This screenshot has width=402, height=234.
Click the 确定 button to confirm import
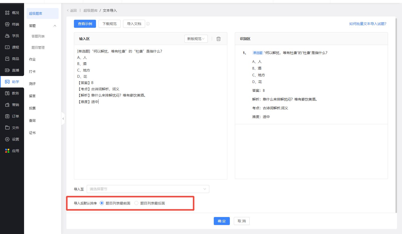(222, 221)
